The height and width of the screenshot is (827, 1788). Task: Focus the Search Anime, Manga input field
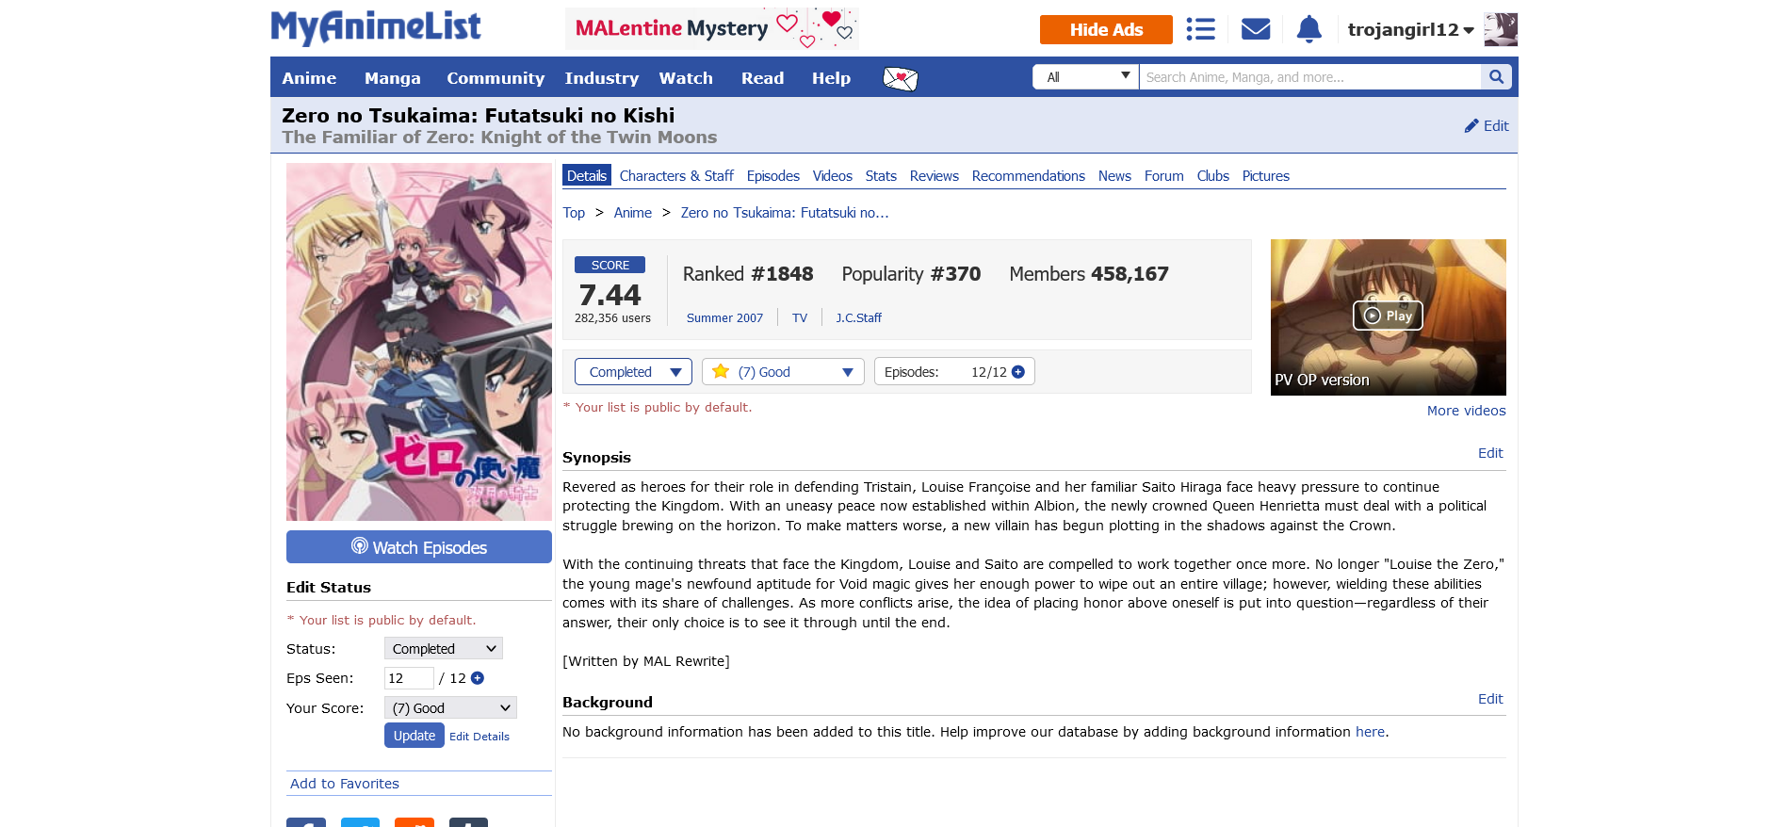(1309, 77)
